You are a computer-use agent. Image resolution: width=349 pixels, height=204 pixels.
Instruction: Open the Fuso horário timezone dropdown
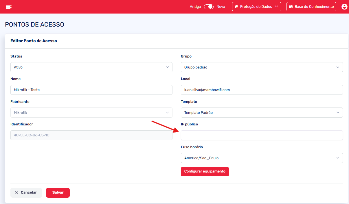click(x=262, y=158)
